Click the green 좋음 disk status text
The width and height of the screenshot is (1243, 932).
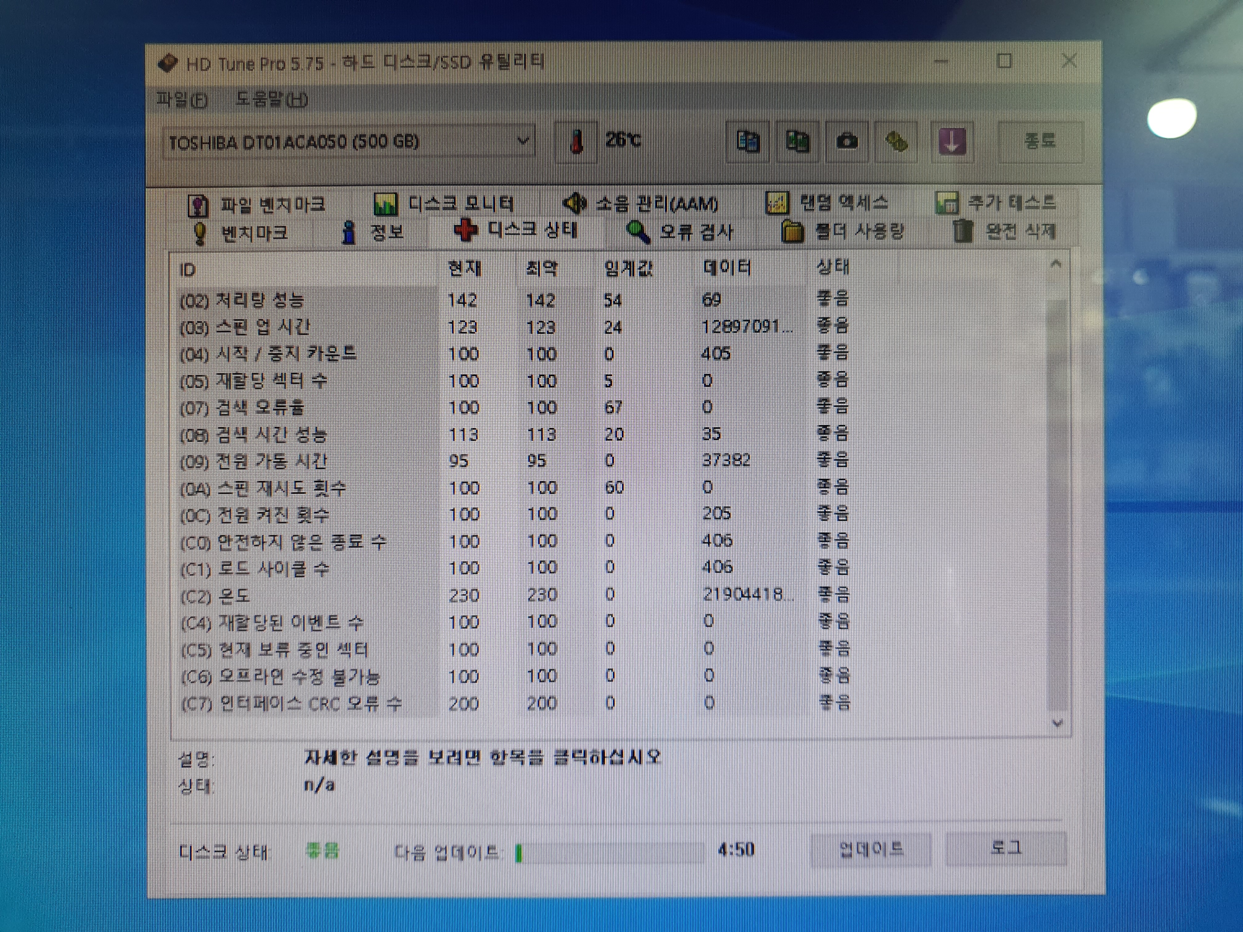click(322, 851)
